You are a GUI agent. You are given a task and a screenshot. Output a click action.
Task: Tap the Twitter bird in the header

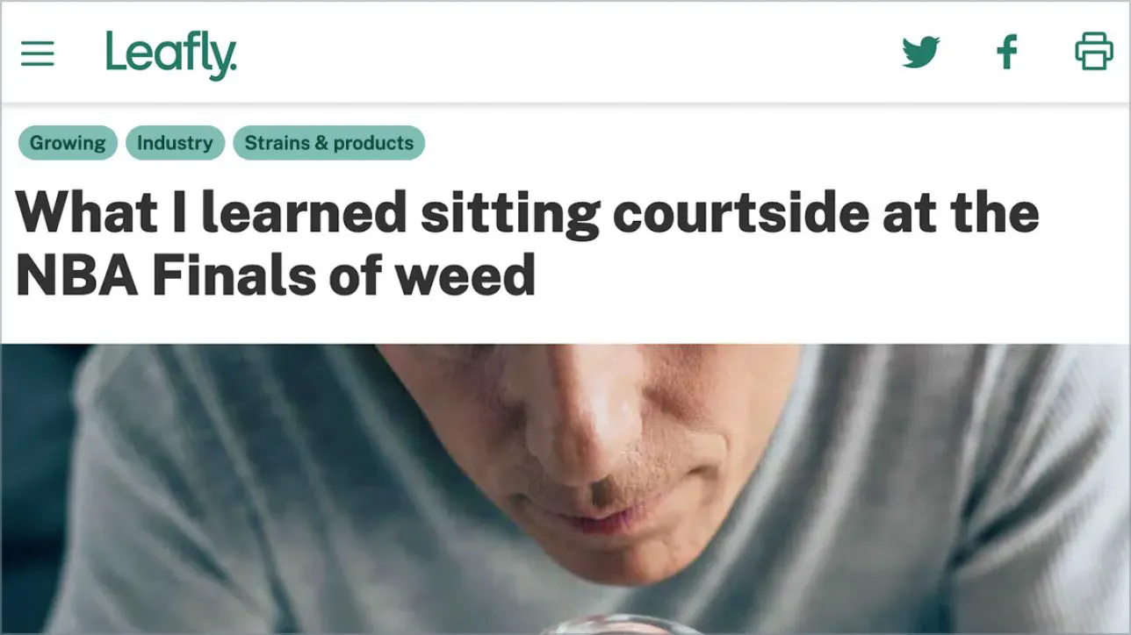pyautogui.click(x=921, y=52)
